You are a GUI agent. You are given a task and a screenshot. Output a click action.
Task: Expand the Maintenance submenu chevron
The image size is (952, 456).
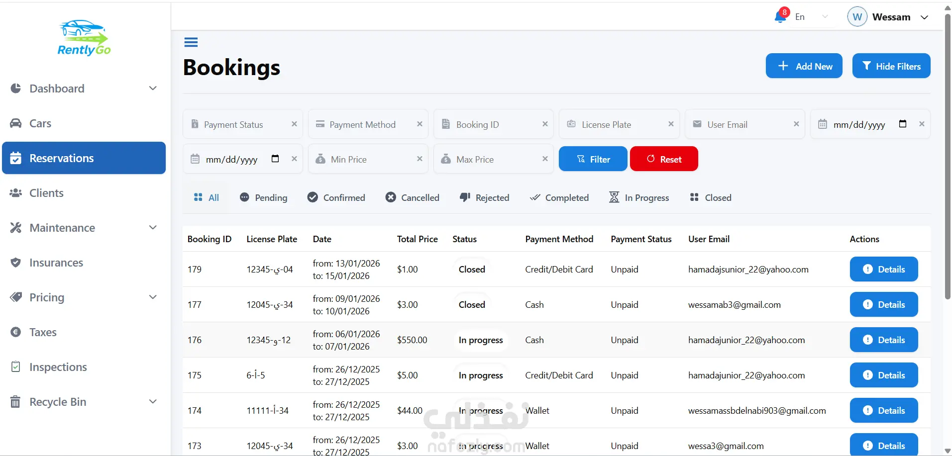153,228
